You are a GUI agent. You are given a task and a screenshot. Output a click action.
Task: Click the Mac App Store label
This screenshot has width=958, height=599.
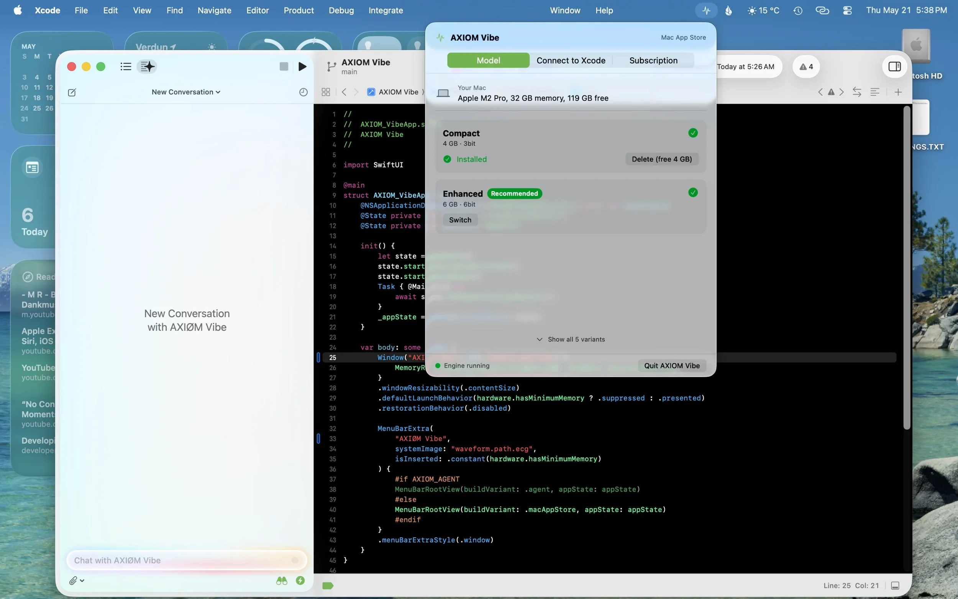point(683,37)
